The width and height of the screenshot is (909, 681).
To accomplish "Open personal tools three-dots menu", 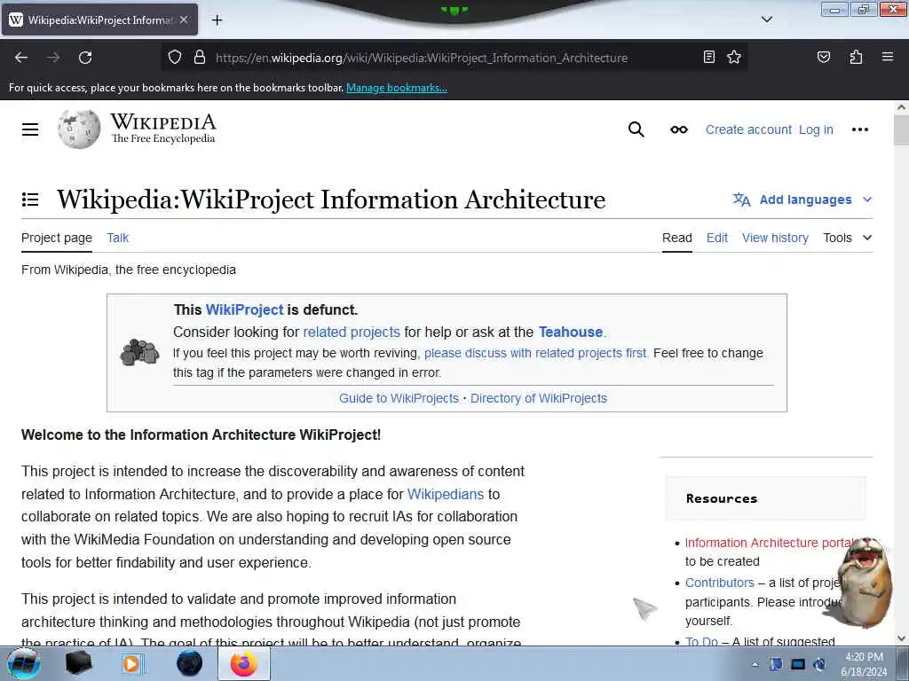I will point(859,129).
